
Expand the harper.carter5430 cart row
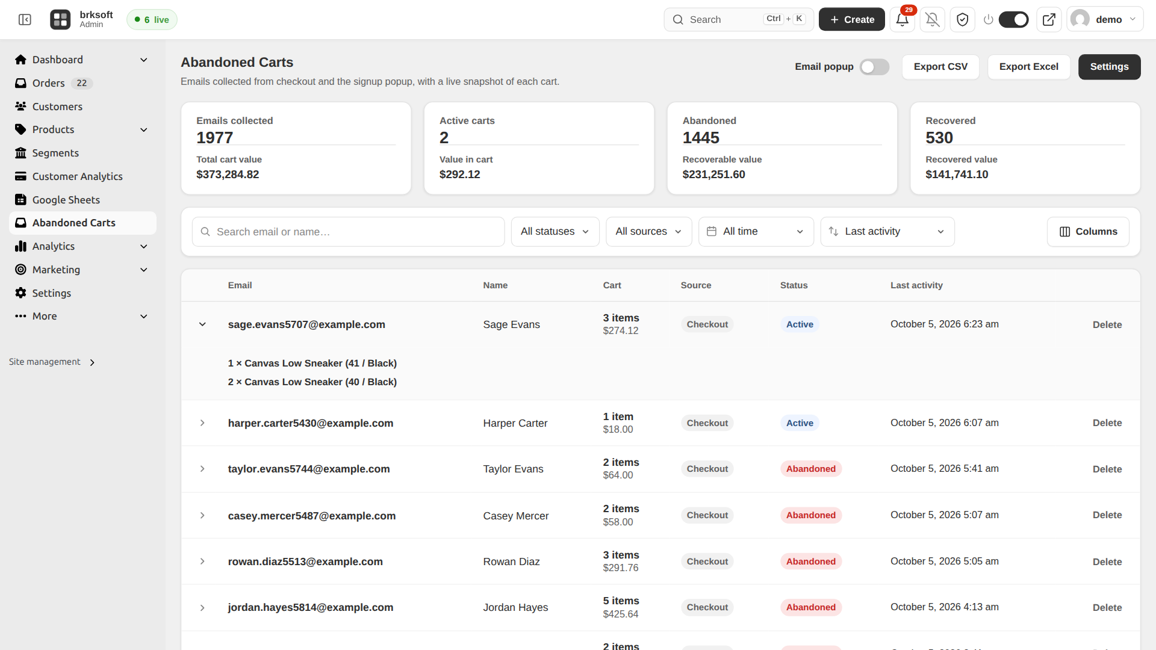tap(202, 423)
